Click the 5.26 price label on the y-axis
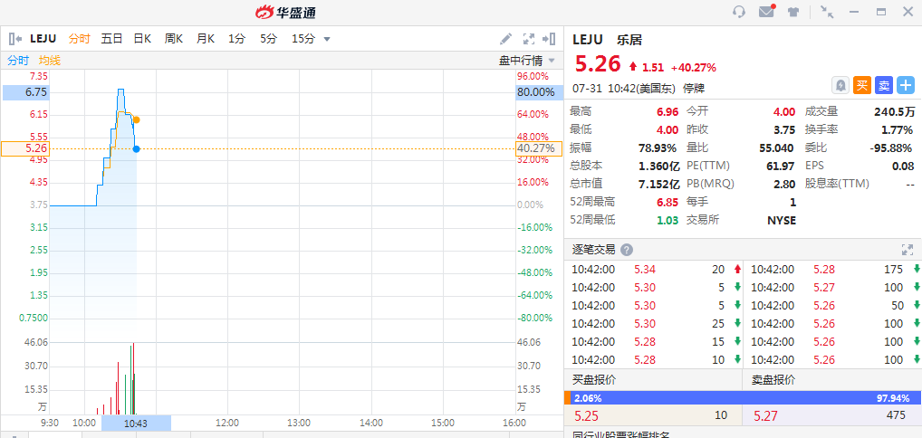Image resolution: width=922 pixels, height=438 pixels. (24, 148)
